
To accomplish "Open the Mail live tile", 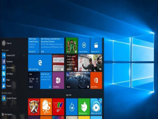I will [52, 46].
